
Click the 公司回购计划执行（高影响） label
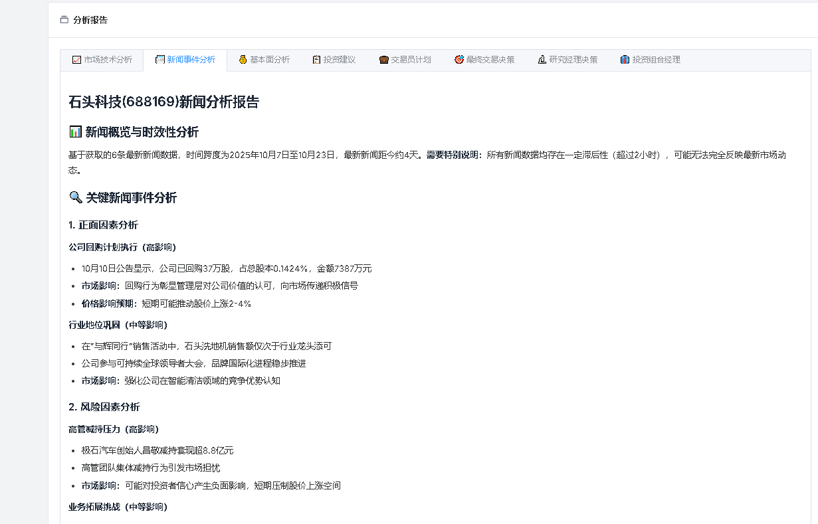pyautogui.click(x=122, y=247)
